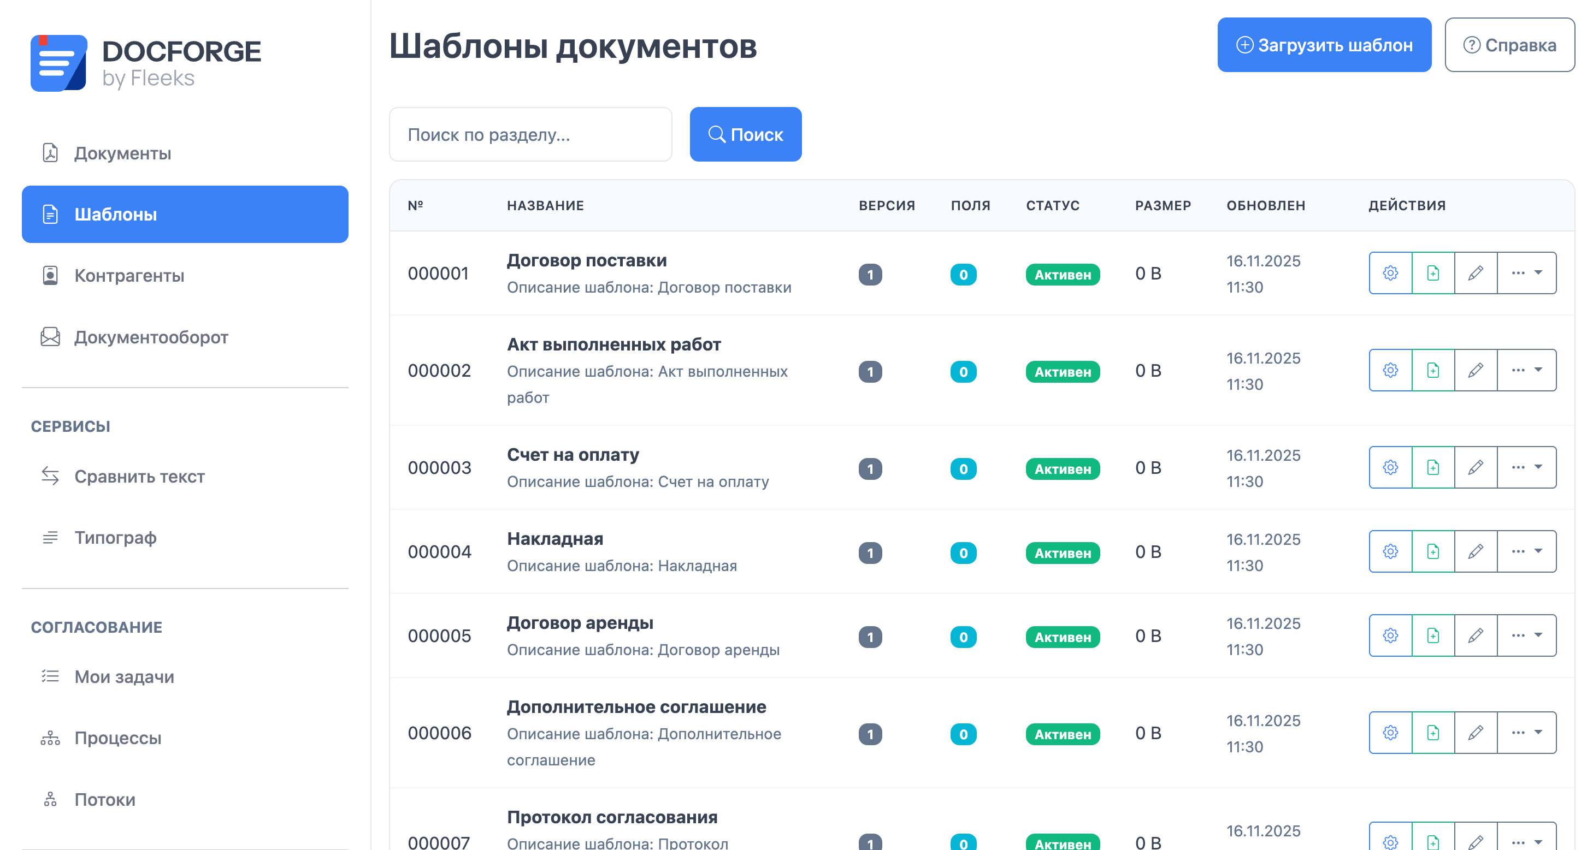Open Документы in the sidebar
Image resolution: width=1593 pixels, height=850 pixels.
pos(122,153)
